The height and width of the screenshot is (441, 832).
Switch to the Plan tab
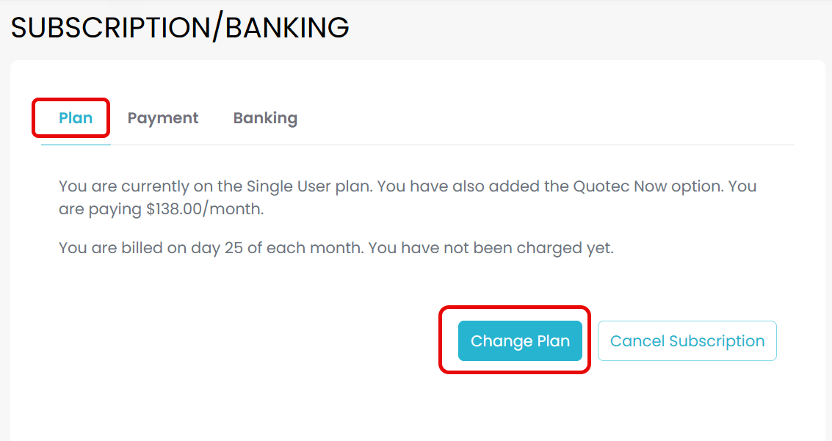76,118
